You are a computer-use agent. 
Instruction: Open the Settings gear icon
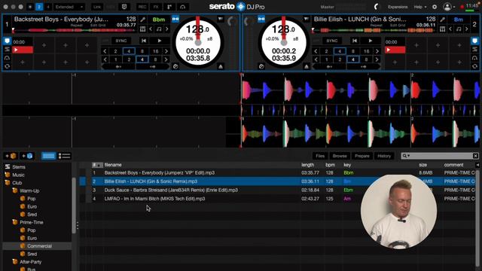[435, 7]
